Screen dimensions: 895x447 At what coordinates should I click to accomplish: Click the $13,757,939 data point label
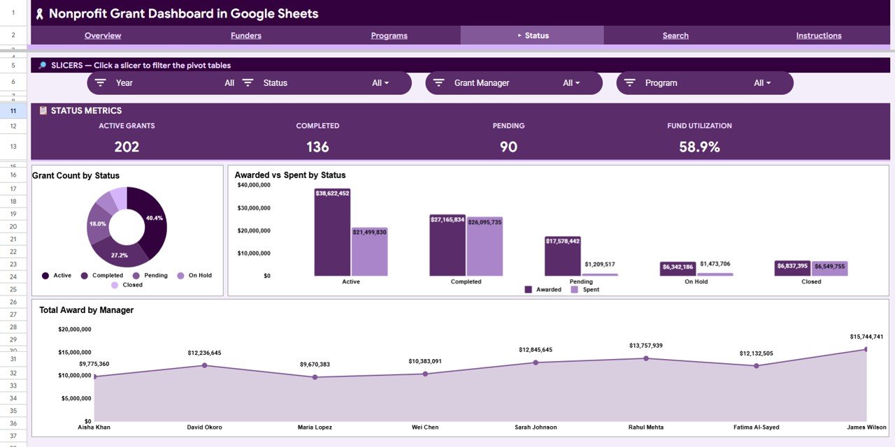[646, 346]
